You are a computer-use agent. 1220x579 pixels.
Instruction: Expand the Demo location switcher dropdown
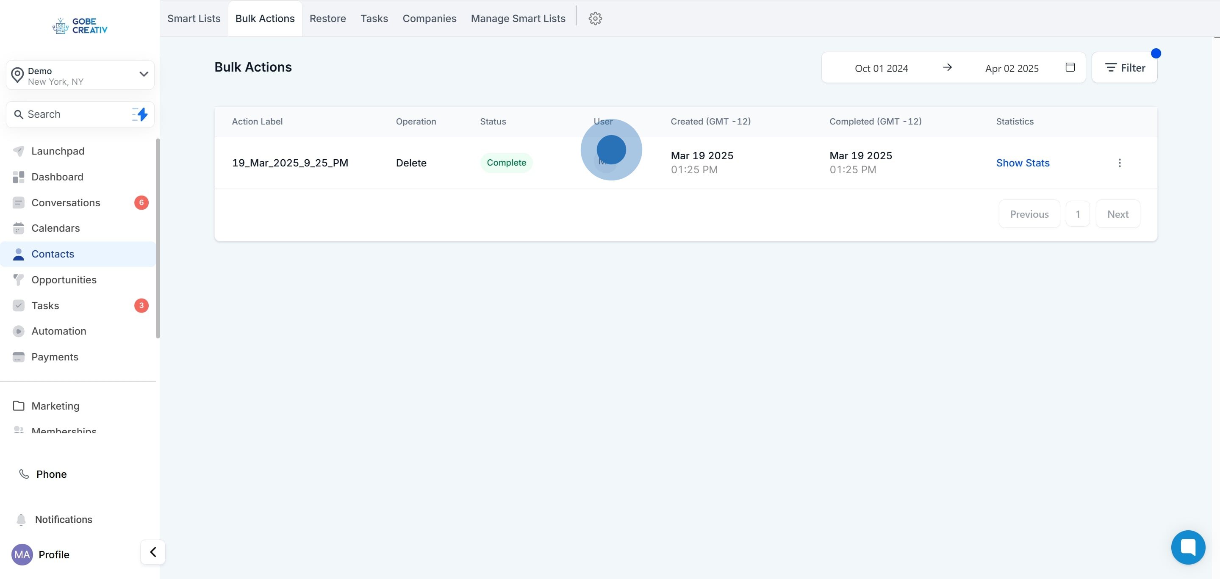[x=144, y=74]
